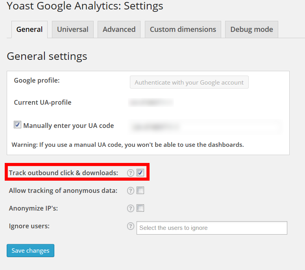305x270 pixels.
Task: Toggle Track outbound click & downloads checkbox
Action: 140,172
